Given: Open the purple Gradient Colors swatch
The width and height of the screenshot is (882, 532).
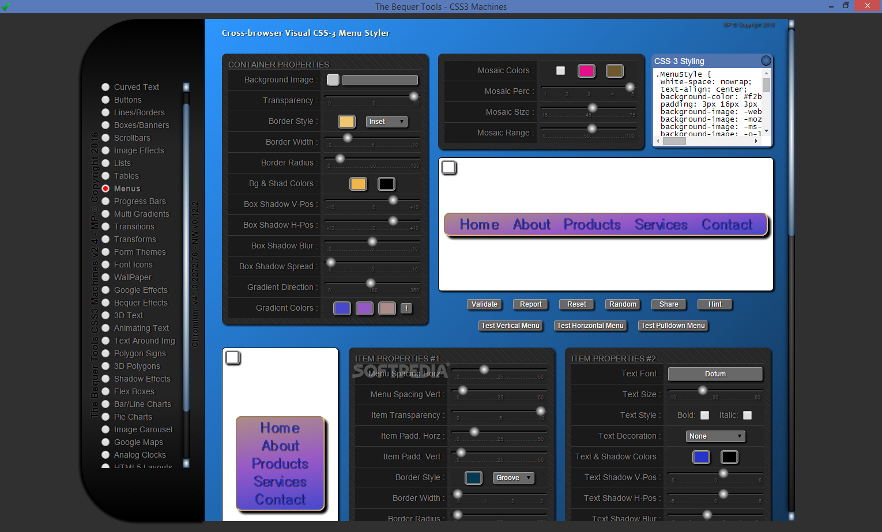Looking at the screenshot, I should [364, 308].
